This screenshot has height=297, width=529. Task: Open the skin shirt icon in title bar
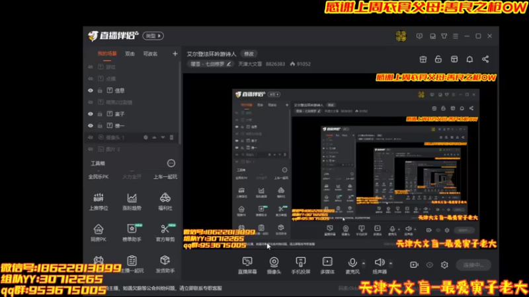pos(444,36)
